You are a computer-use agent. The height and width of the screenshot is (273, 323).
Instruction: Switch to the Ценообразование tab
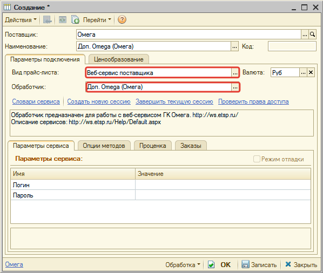118,59
